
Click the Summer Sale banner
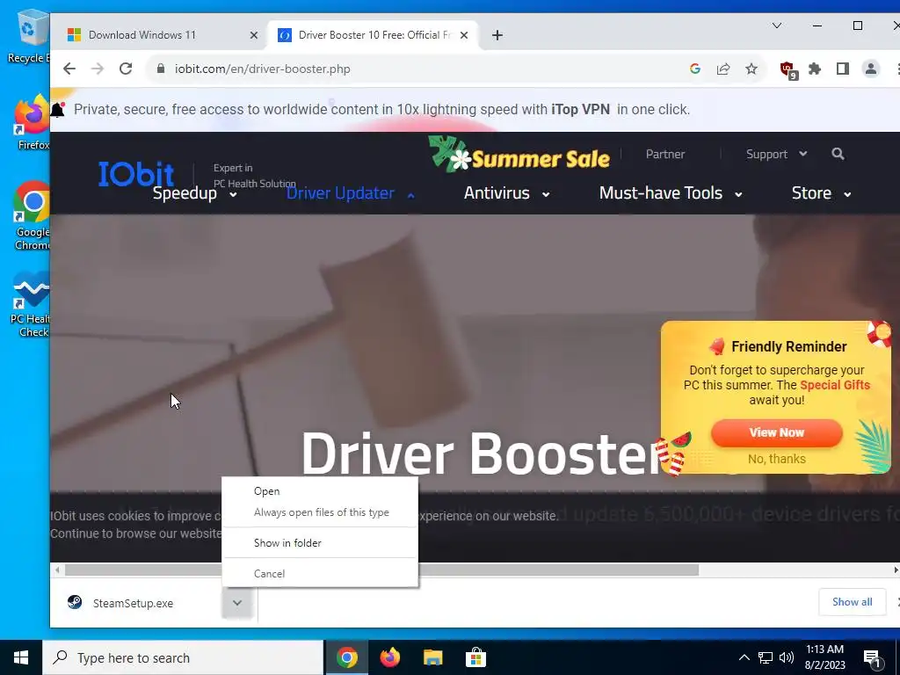point(519,155)
